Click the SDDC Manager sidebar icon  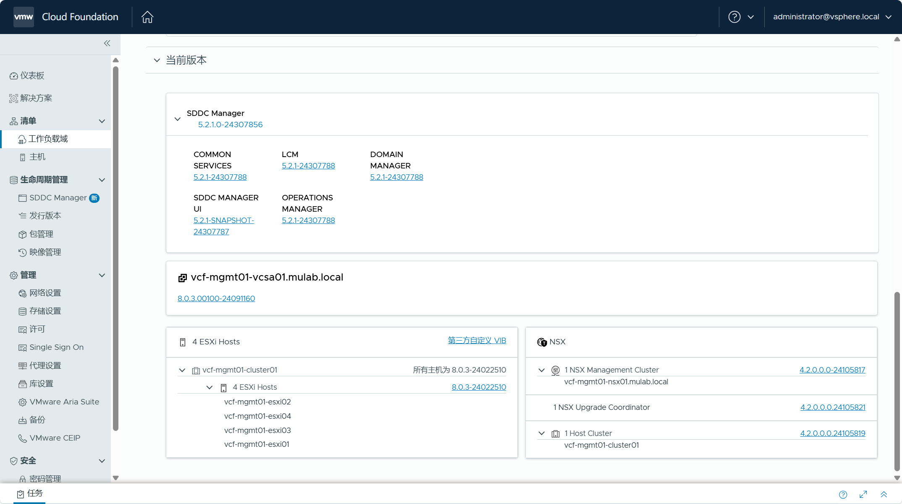[x=23, y=198]
